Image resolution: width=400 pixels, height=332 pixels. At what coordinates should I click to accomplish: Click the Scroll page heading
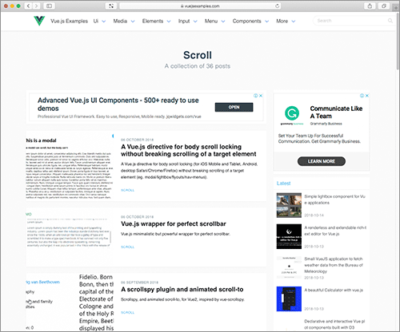(198, 55)
